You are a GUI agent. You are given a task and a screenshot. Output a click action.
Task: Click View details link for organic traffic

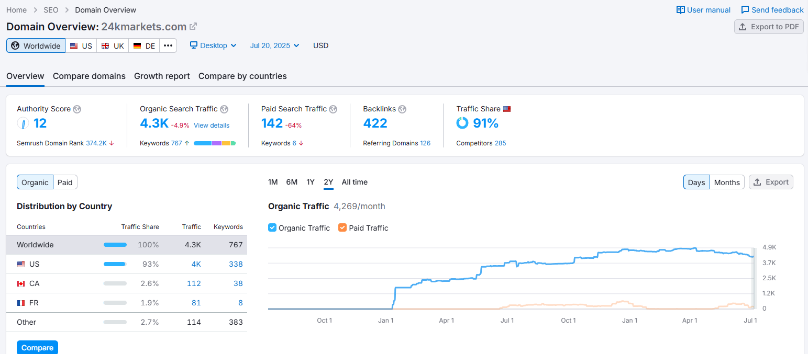pos(212,125)
